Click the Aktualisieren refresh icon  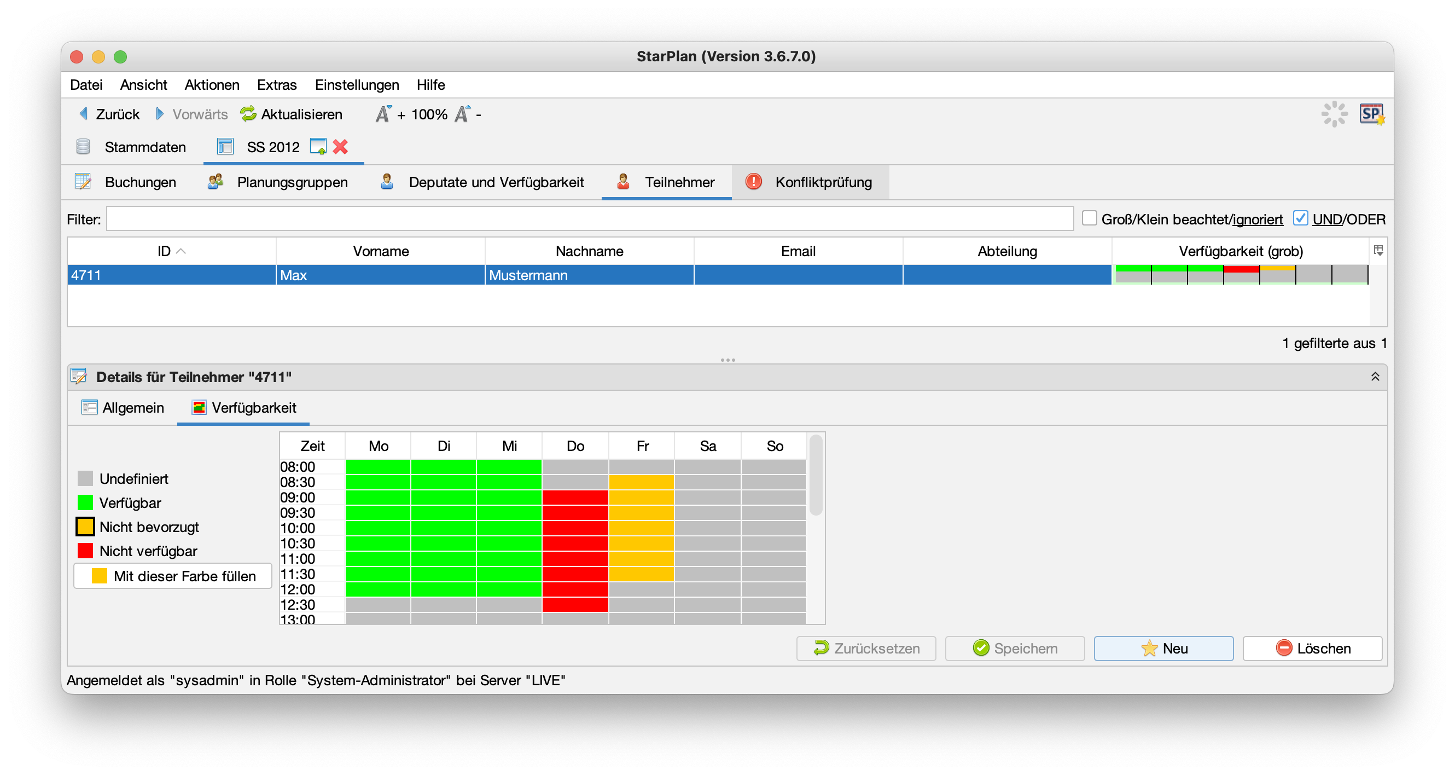[248, 114]
